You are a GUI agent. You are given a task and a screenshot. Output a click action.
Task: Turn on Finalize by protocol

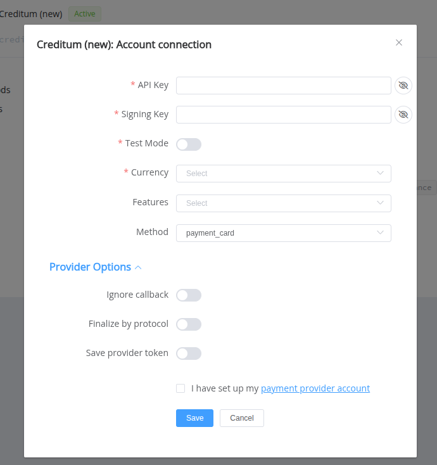pyautogui.click(x=189, y=324)
